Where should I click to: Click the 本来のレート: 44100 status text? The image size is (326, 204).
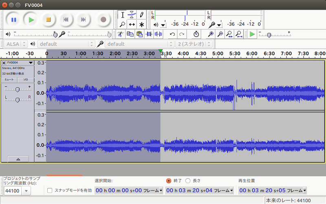(x=288, y=200)
